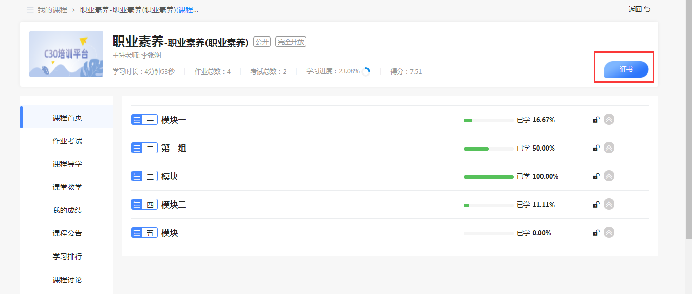Click the unlock icon on the 模块三 row
Screen dimensions: 692x294
click(596, 233)
